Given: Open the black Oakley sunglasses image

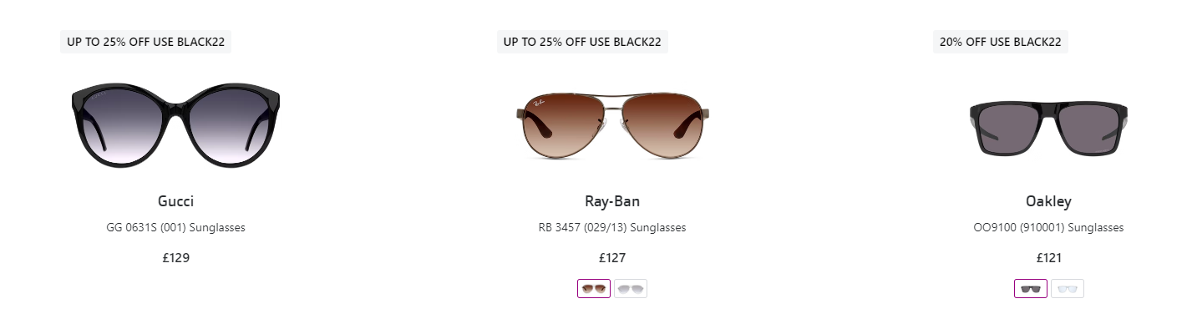Looking at the screenshot, I should coord(1048,128).
